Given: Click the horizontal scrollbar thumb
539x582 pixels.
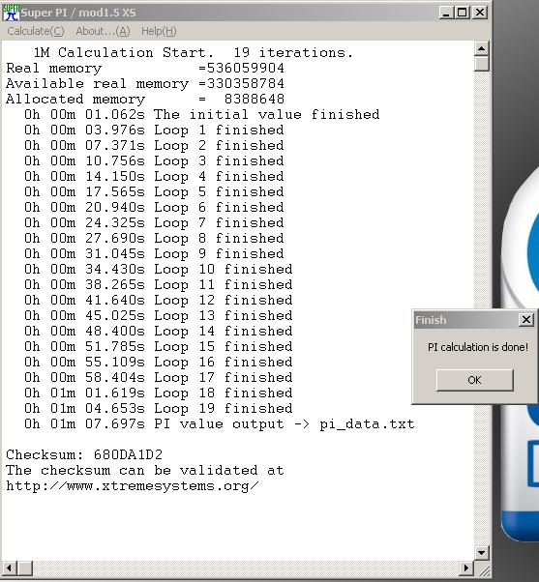Looking at the screenshot, I should coord(25,567).
